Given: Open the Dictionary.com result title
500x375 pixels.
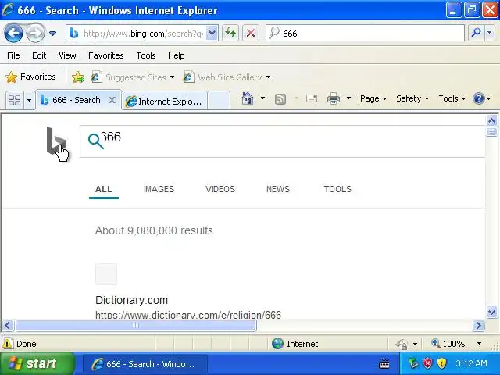Looking at the screenshot, I should (131, 300).
